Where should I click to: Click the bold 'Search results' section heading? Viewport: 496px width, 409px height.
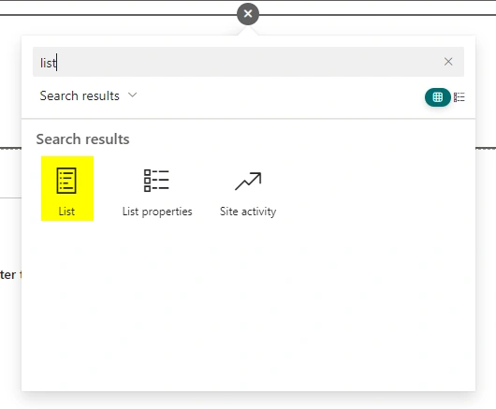click(83, 139)
